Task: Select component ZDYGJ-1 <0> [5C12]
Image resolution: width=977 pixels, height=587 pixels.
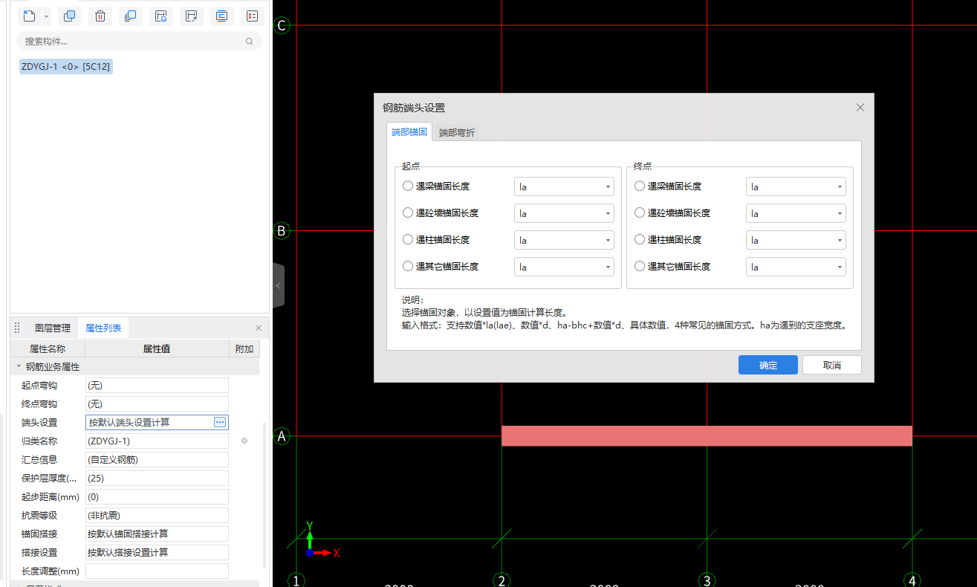Action: pos(66,66)
